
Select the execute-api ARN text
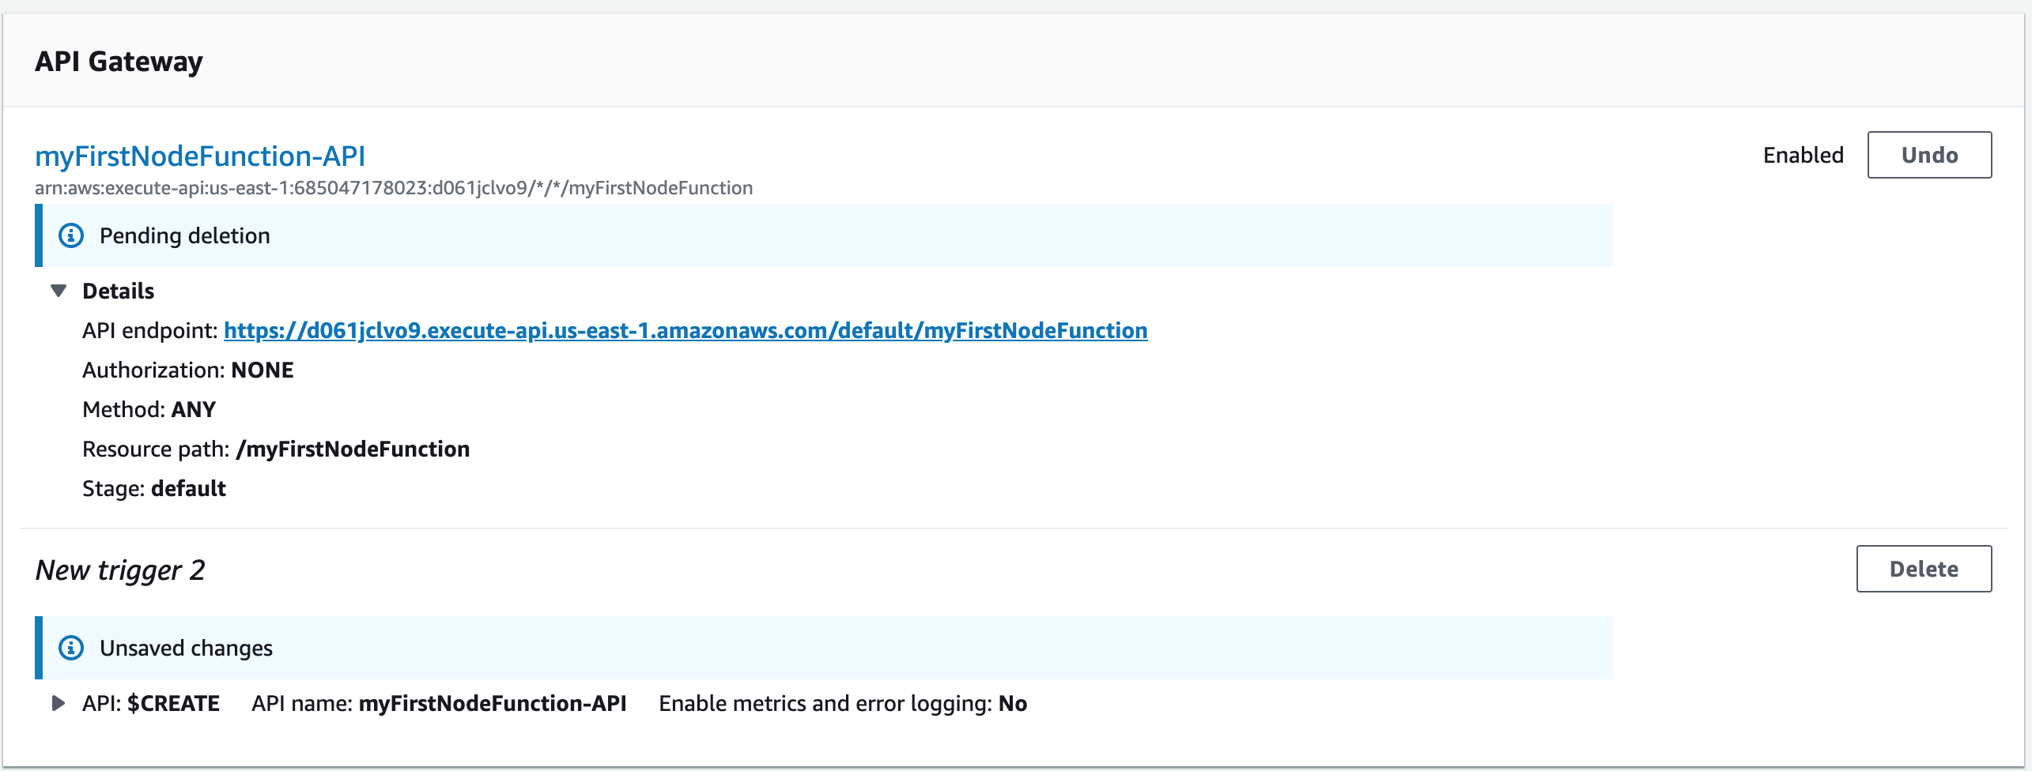point(394,188)
